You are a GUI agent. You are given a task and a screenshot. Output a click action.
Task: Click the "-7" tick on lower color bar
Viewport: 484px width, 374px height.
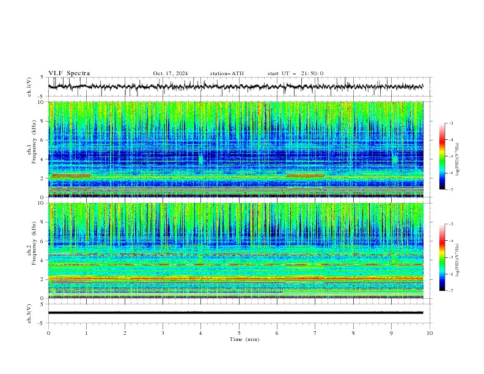451,291
